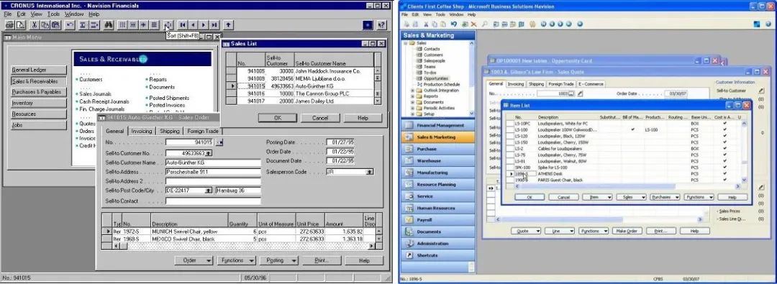Click the blue Undo arrow in Business Solutions toolbar
The height and width of the screenshot is (284, 777).
pos(453,24)
